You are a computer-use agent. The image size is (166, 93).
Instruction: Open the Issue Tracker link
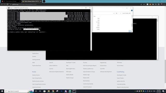tap(120, 78)
